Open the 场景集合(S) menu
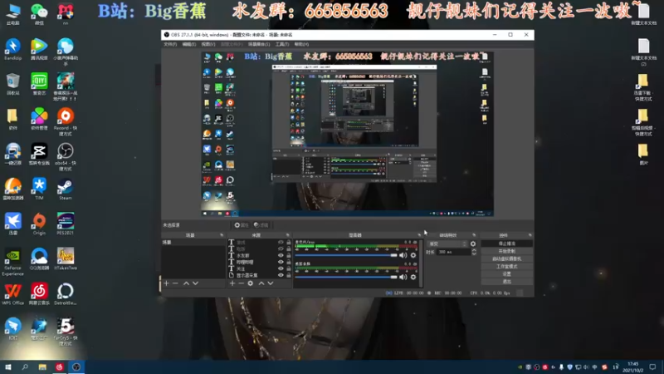This screenshot has height=374, width=664. 259,44
